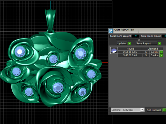Click the Total Gem Weight label

120,36
